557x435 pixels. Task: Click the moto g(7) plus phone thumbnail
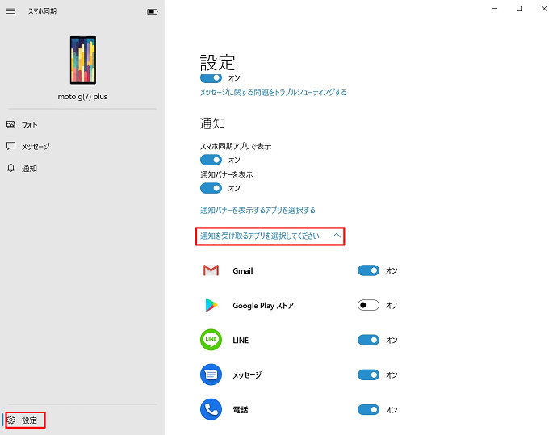click(x=83, y=60)
